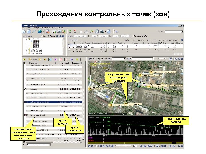
Task: Click the map zoom slider
Action: [x=162, y=59]
